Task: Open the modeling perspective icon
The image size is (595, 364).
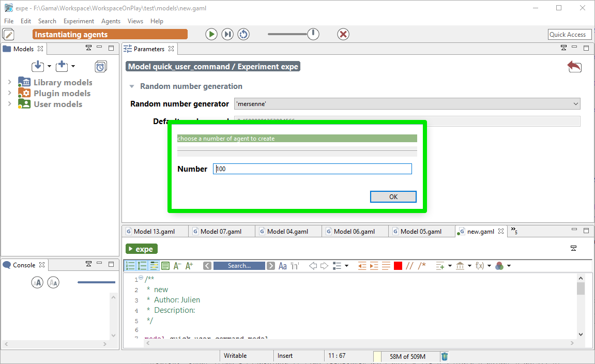Action: (8, 35)
